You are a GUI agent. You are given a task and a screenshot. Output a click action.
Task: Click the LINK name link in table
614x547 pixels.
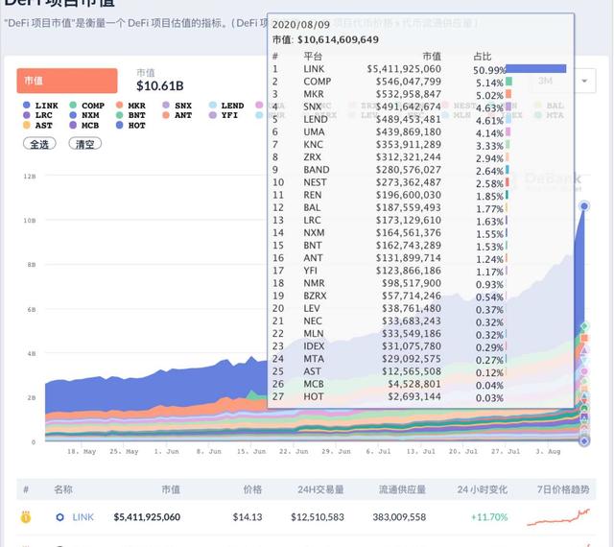pos(83,517)
